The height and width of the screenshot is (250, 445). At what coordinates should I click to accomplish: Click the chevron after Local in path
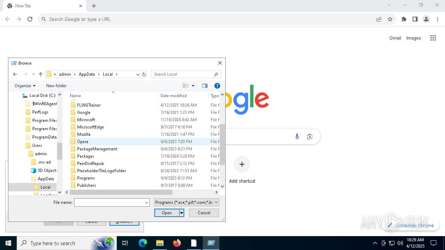pyautogui.click(x=117, y=74)
